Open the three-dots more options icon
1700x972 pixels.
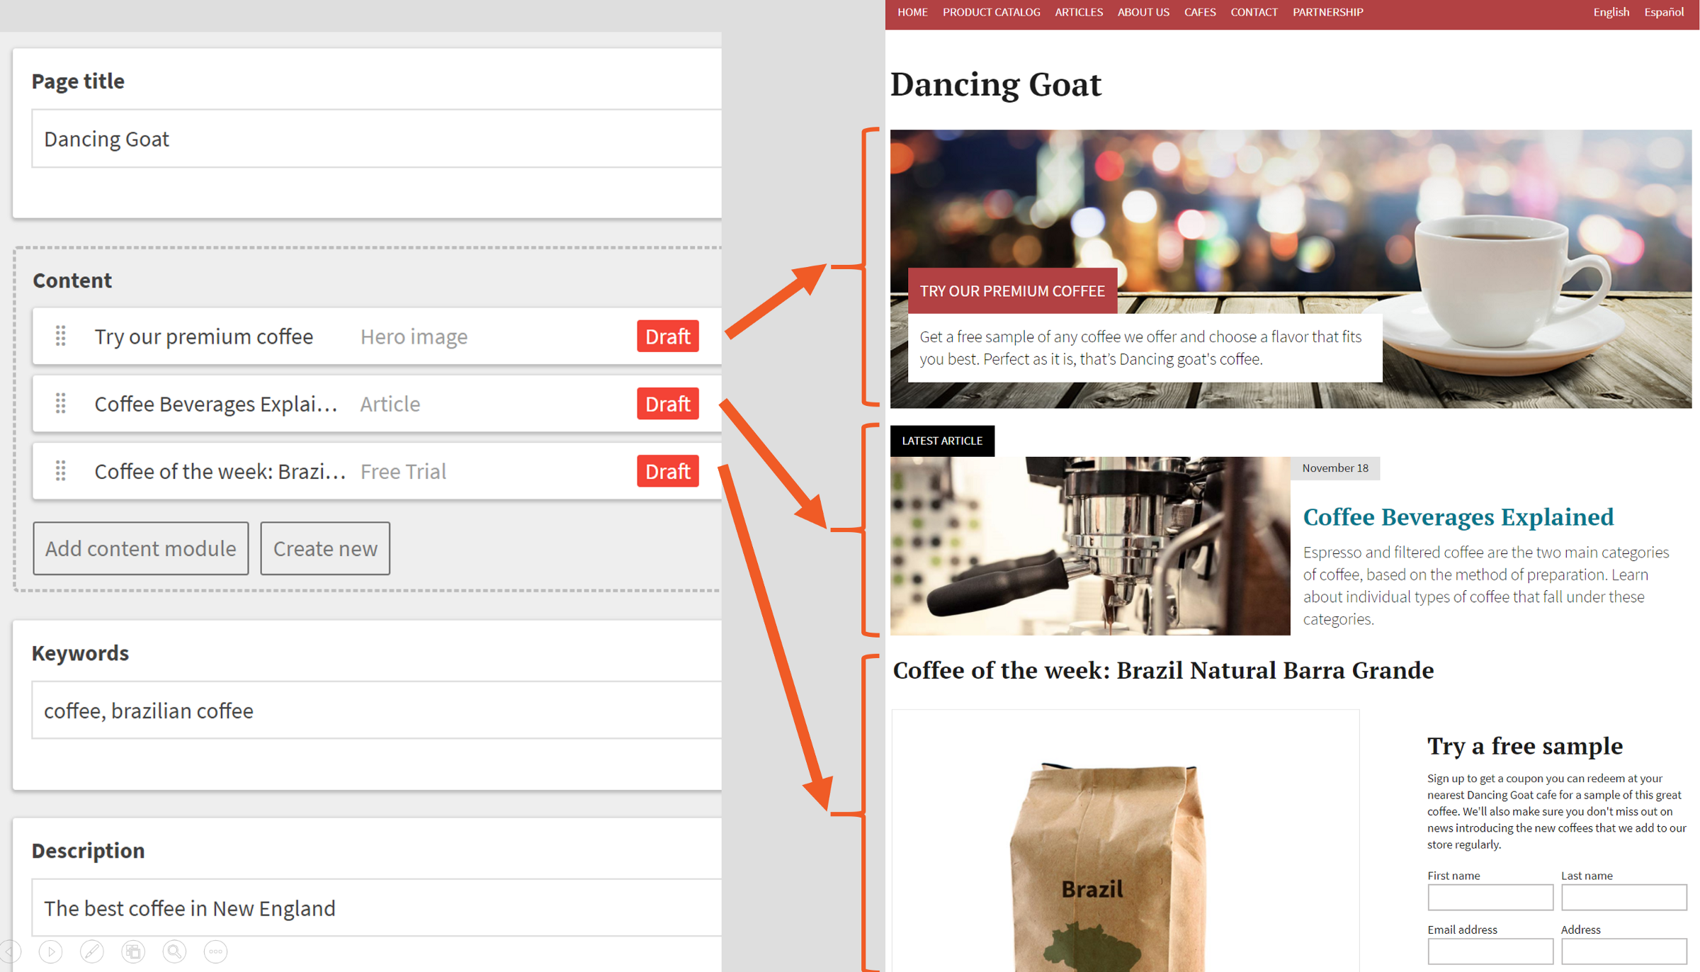(x=215, y=951)
